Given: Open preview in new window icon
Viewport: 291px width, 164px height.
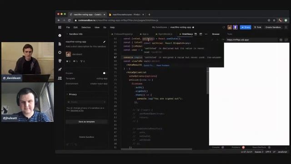Looking at the screenshot, I should 286,40.
